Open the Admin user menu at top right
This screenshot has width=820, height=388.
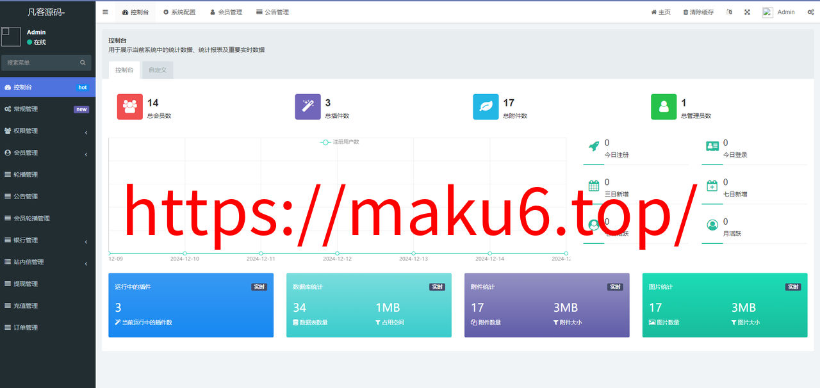pyautogui.click(x=778, y=12)
